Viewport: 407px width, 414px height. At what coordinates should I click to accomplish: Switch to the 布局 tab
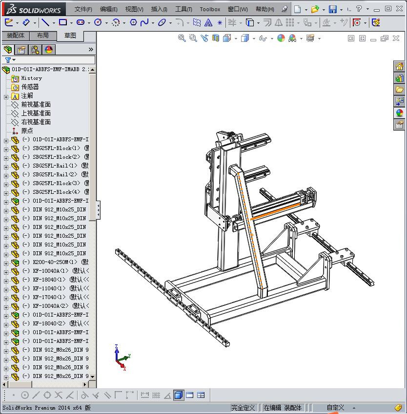point(43,36)
